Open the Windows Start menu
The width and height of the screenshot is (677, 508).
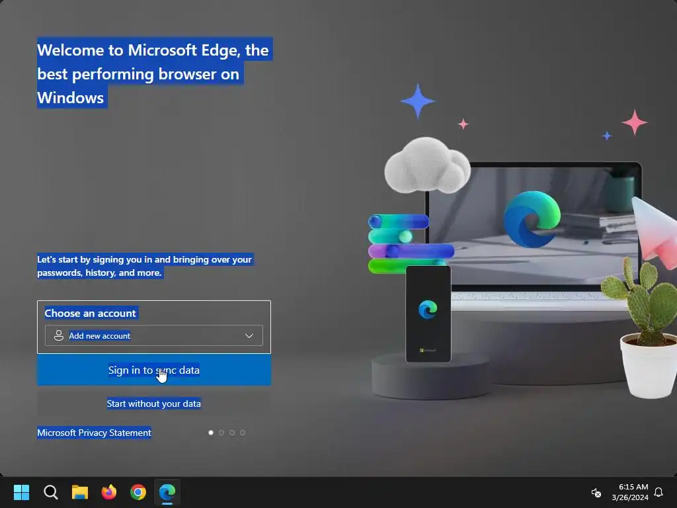point(21,492)
